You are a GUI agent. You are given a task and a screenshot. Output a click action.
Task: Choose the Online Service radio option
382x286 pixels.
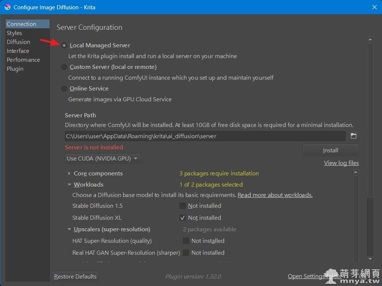64,89
